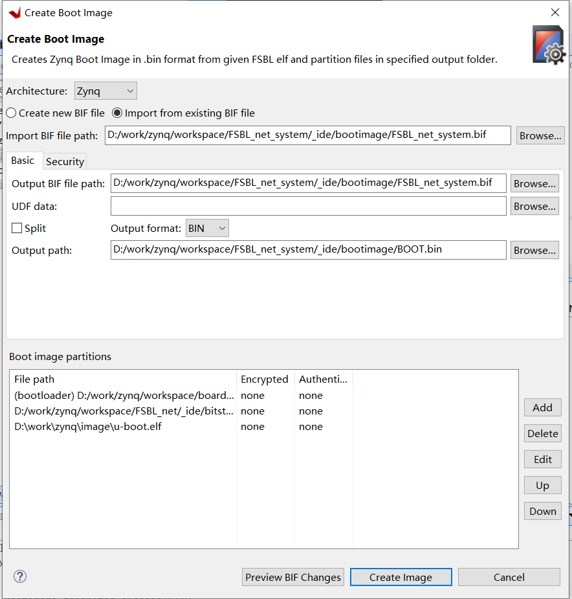Open the Architecture dropdown

(x=105, y=91)
